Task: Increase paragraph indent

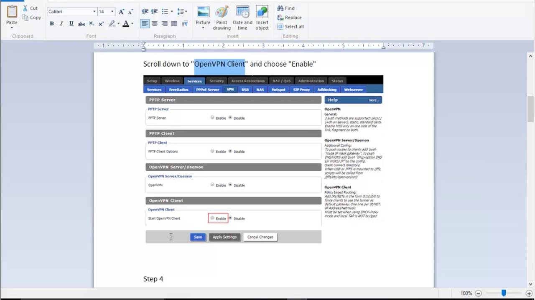Action: click(x=155, y=12)
